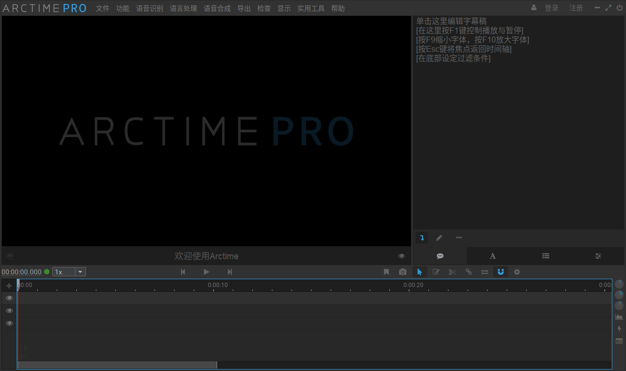Open the timeline gear settings icon
Image resolution: width=626 pixels, height=371 pixels.
click(517, 272)
